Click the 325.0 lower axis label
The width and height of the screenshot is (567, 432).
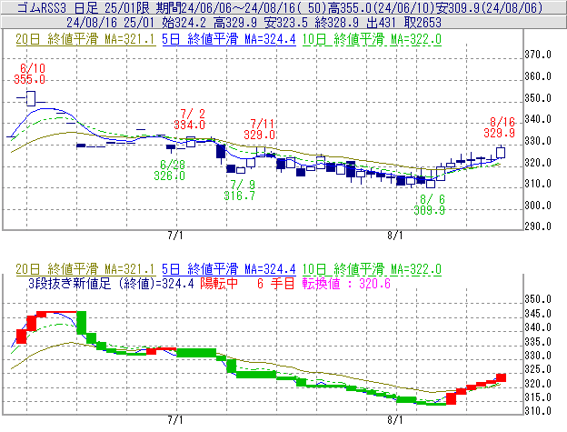pos(538,369)
